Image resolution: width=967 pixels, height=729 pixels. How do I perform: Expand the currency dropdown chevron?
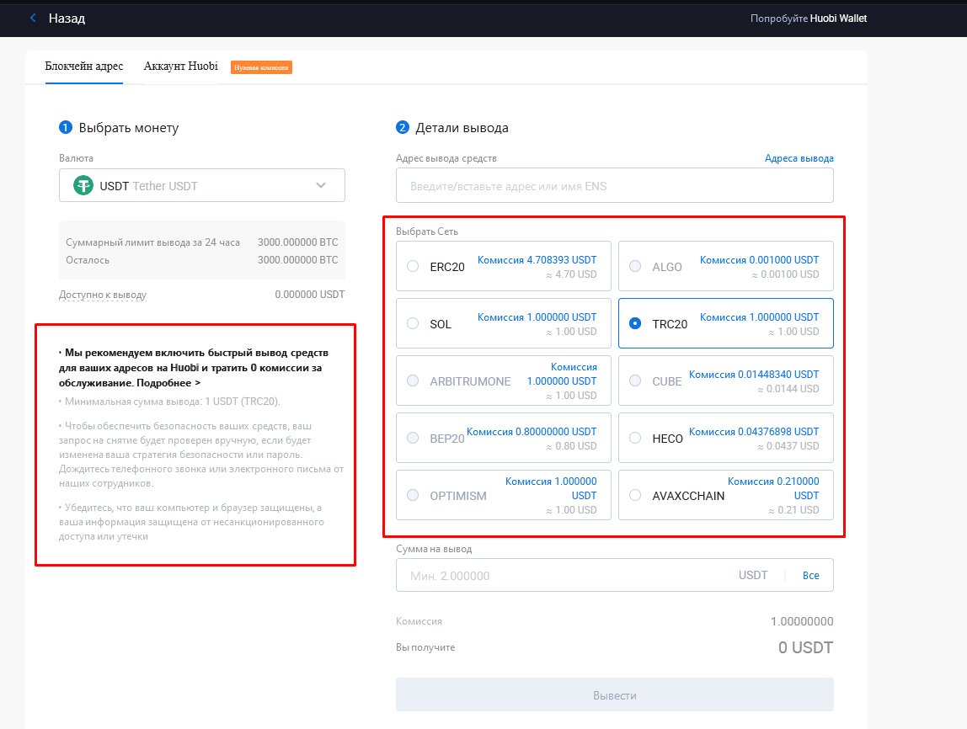click(x=321, y=185)
